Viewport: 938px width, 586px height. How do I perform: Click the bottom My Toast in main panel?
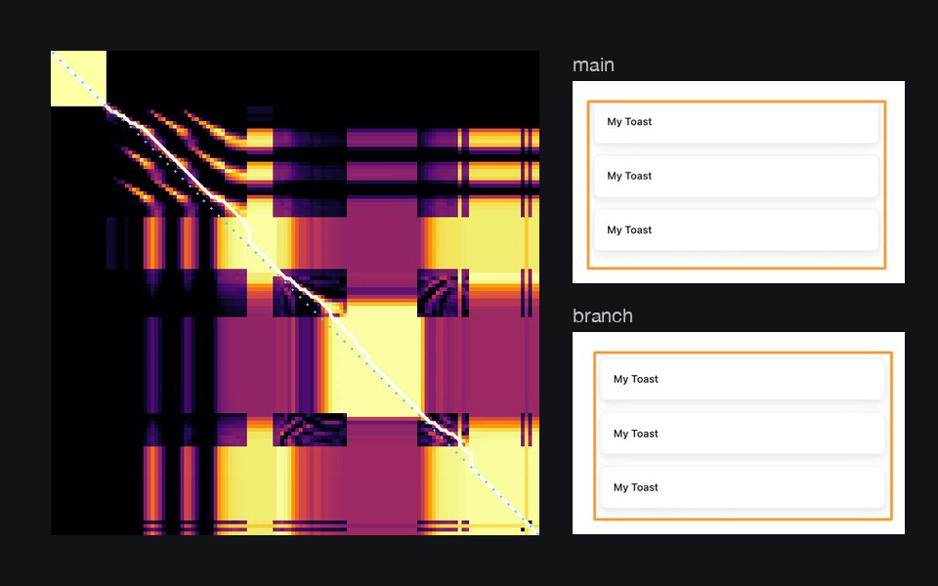pyautogui.click(x=736, y=230)
